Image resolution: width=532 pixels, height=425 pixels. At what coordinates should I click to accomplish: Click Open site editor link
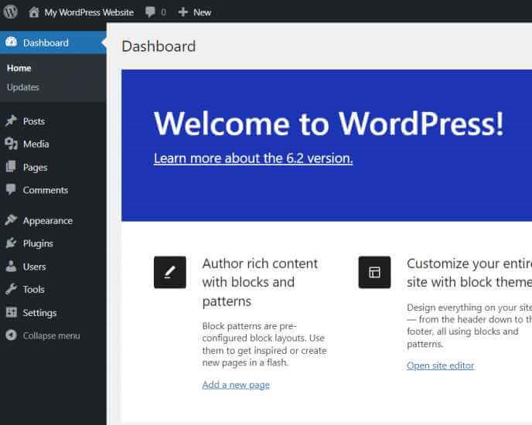(441, 365)
